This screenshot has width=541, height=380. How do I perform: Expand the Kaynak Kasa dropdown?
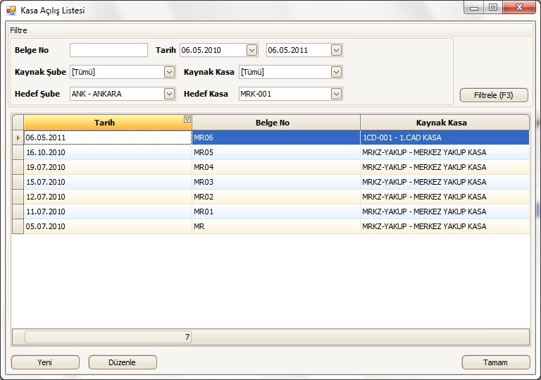[x=336, y=72]
